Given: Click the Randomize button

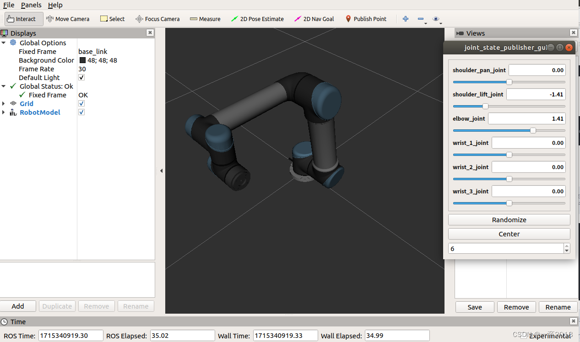Looking at the screenshot, I should 509,219.
